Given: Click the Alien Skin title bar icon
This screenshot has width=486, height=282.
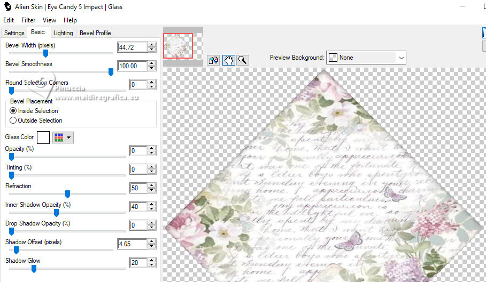Looking at the screenshot, I should [7, 6].
